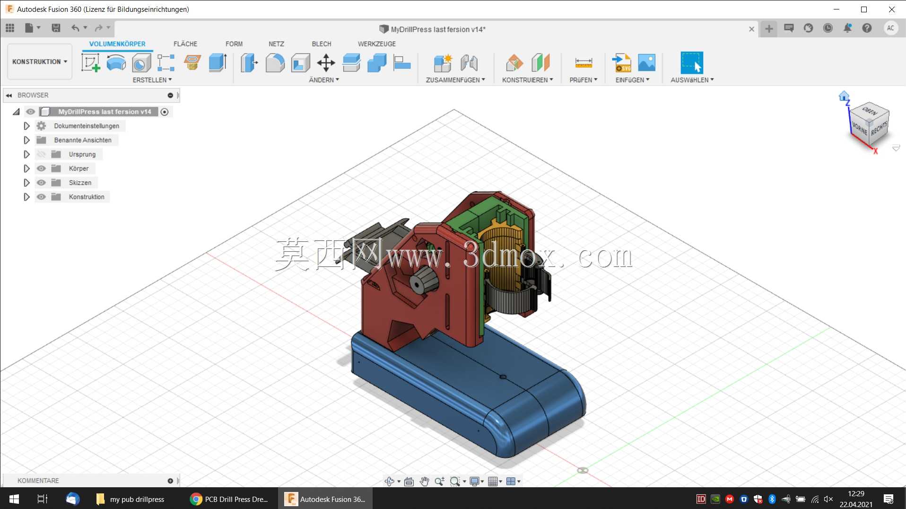Select the Create Sketch tool
The image size is (906, 509).
(x=90, y=62)
